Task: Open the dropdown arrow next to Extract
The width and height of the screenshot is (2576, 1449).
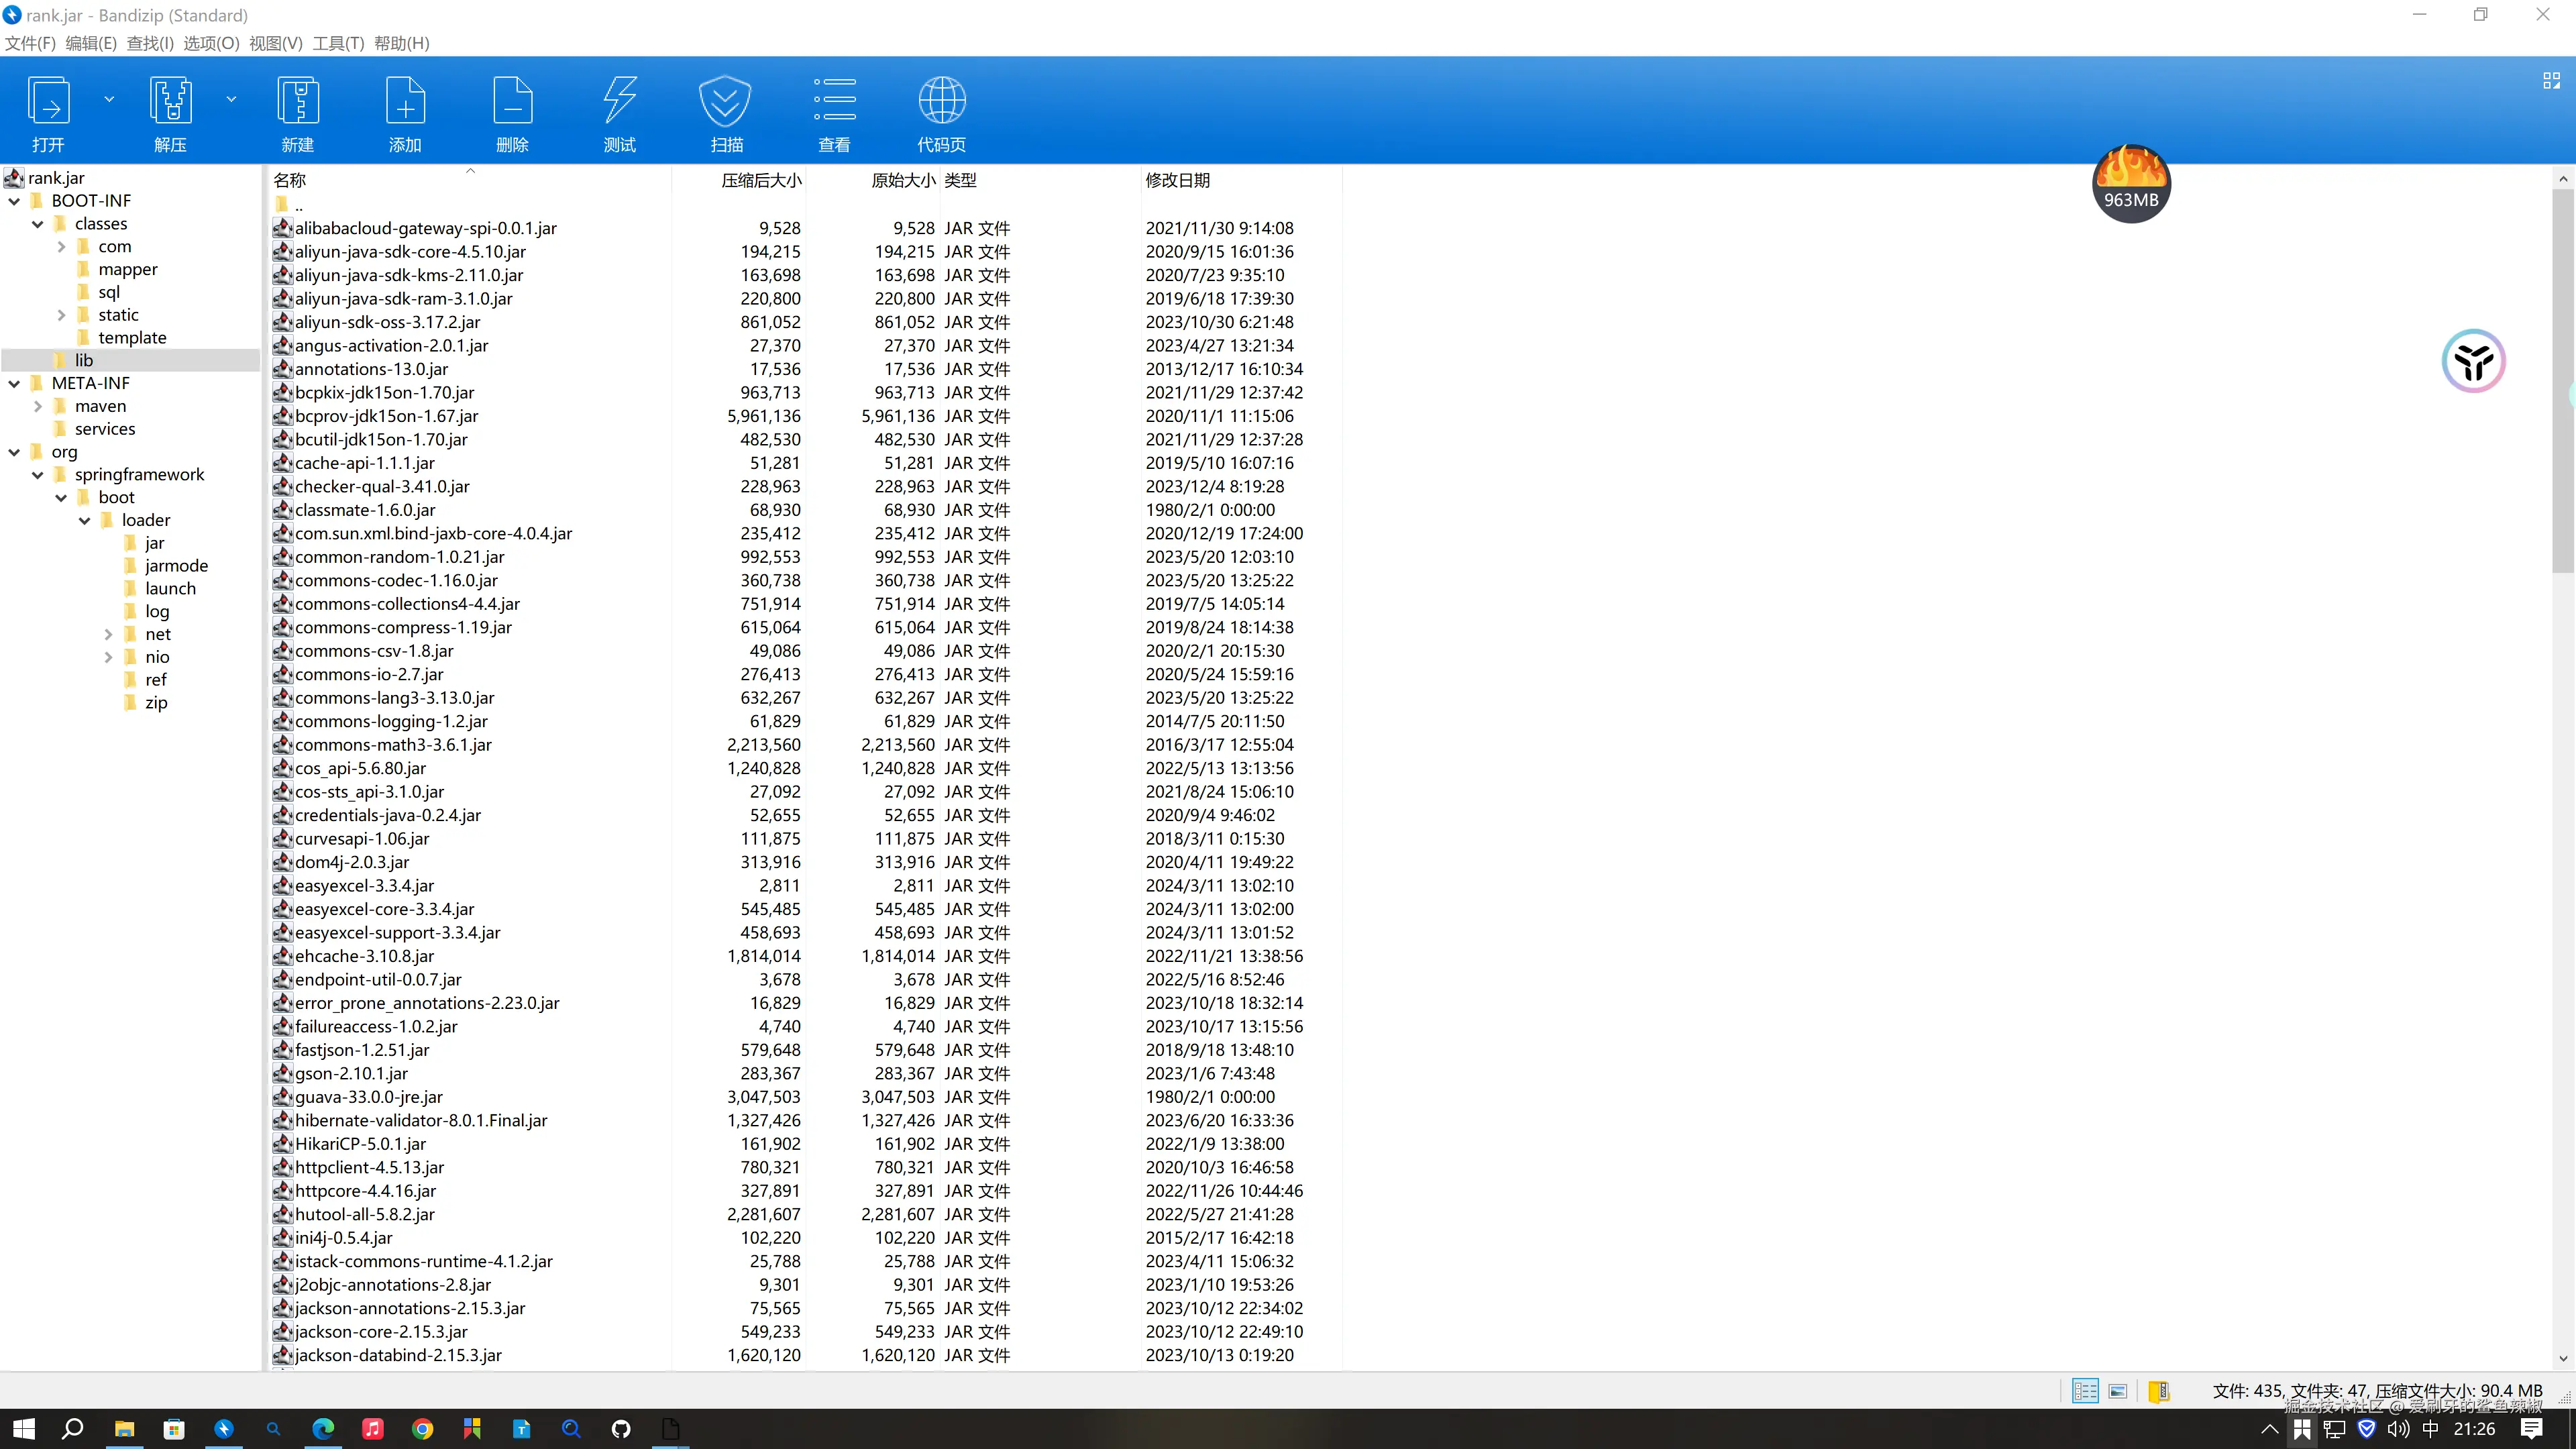Action: (x=231, y=99)
